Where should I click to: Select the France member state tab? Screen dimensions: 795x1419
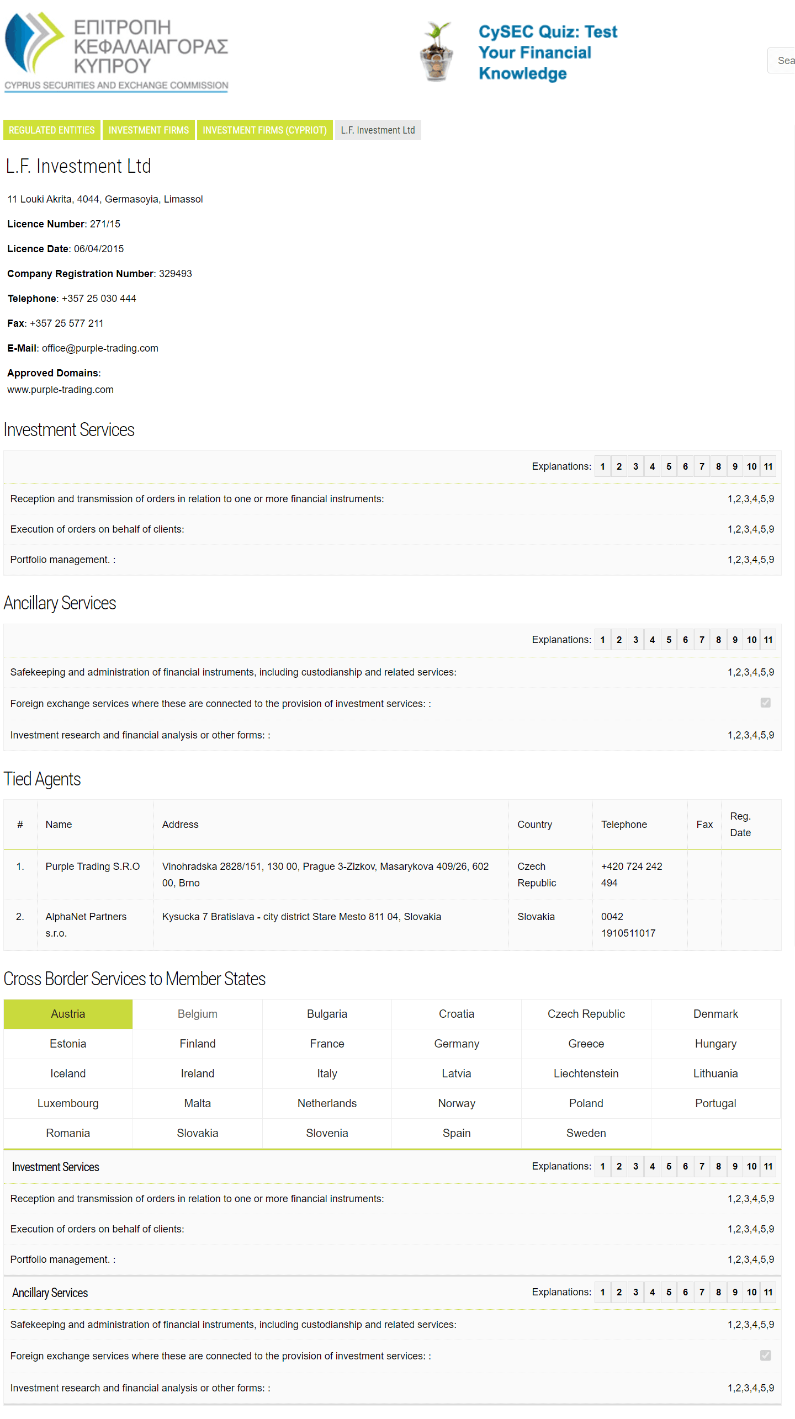coord(327,1044)
